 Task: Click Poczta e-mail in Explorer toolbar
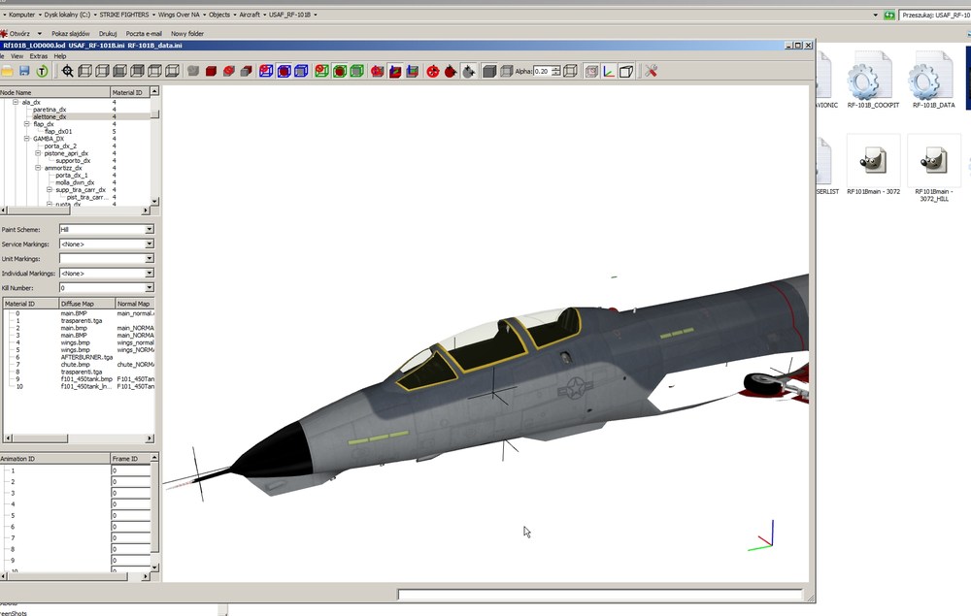point(144,34)
